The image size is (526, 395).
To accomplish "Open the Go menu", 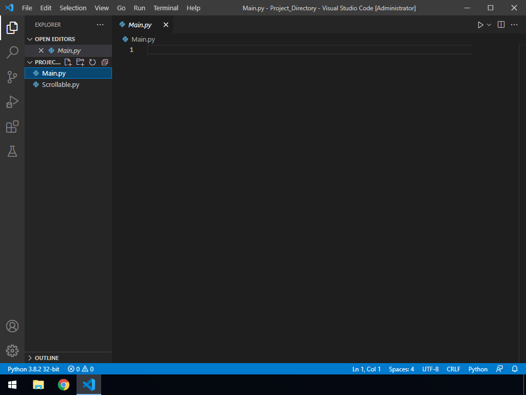I will coord(121,8).
